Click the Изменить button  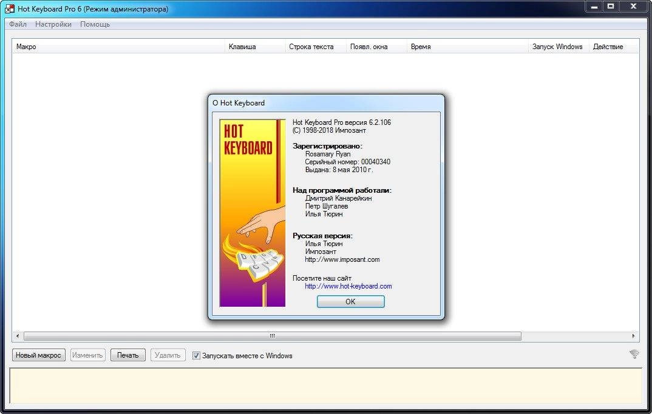coord(87,355)
